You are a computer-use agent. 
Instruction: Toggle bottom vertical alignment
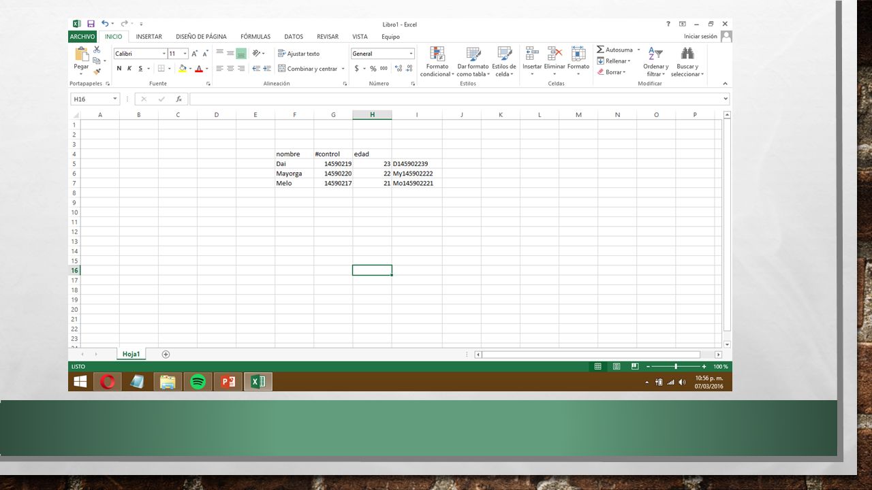click(241, 53)
